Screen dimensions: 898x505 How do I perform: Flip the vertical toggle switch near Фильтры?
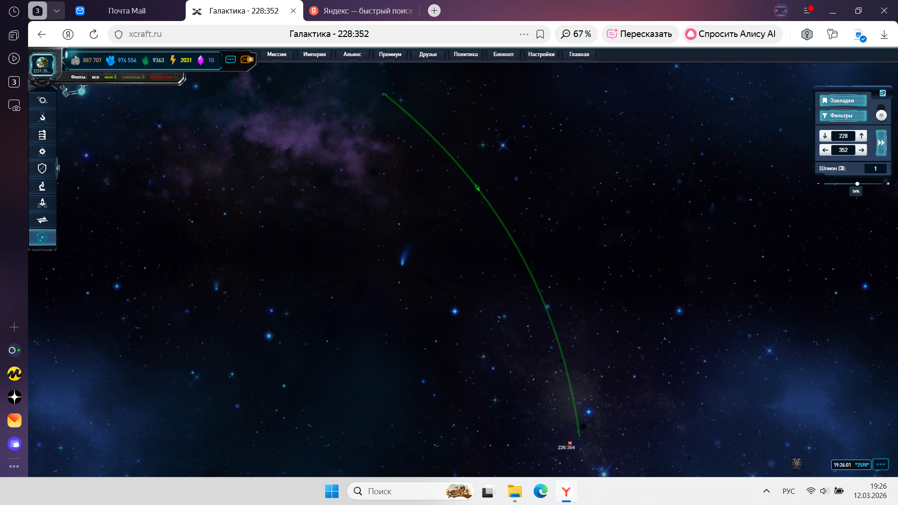point(881,113)
